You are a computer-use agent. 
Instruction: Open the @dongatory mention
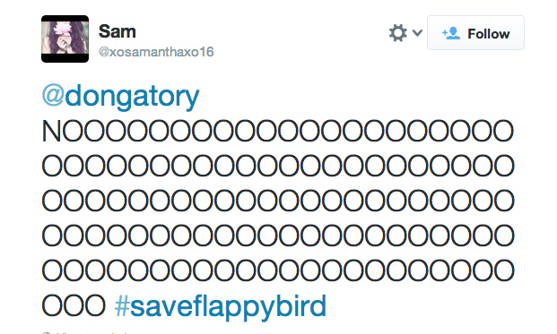(x=120, y=96)
